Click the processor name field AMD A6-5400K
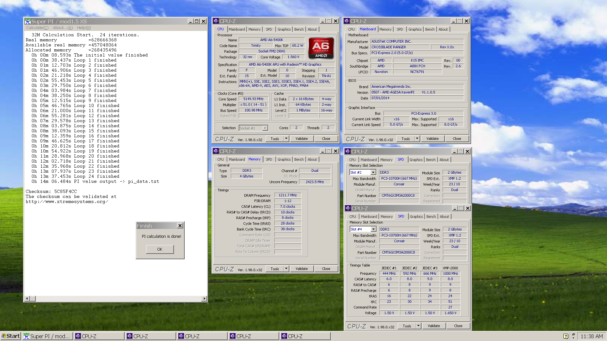The image size is (607, 341). [x=272, y=40]
